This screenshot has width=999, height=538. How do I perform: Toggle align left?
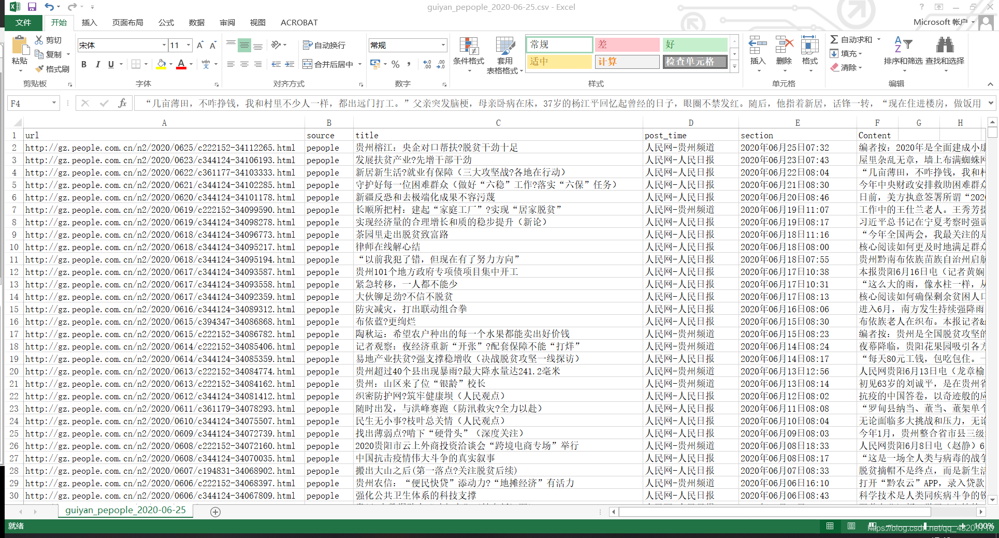coord(230,64)
